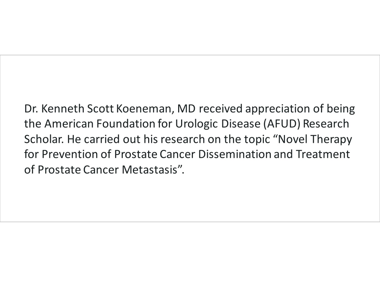Click the word "Scholar." starting third line
Image resolution: width=380 pixels, height=285 pixels.
pos(44,139)
